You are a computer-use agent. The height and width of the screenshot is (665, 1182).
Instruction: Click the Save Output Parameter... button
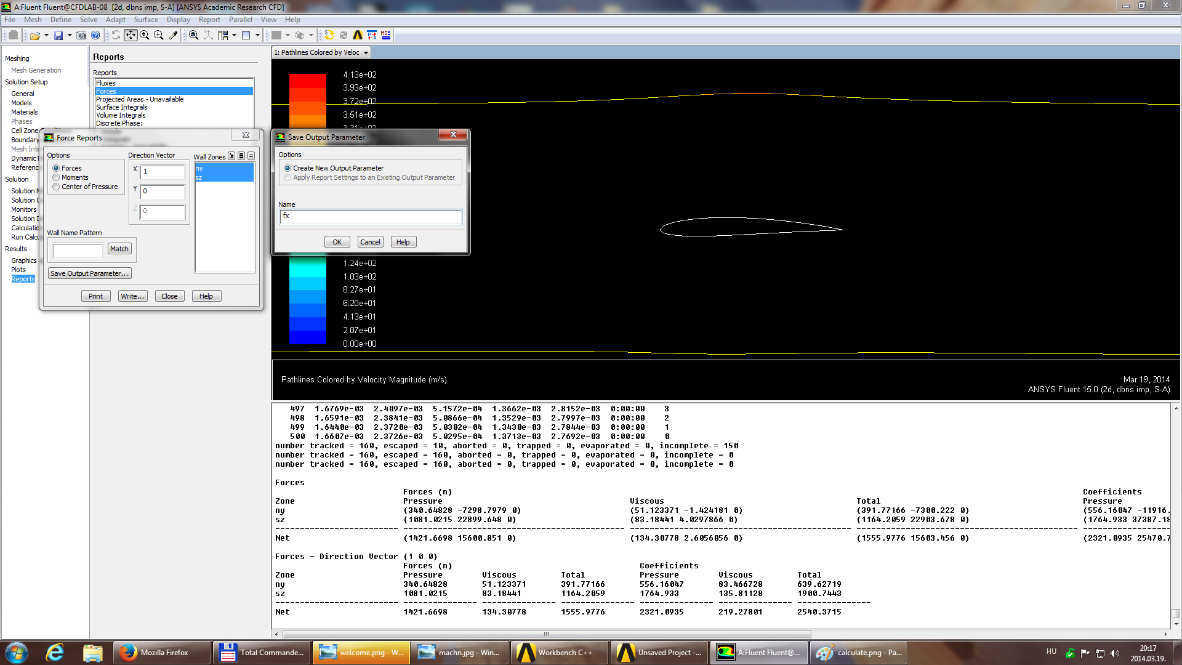coord(89,273)
